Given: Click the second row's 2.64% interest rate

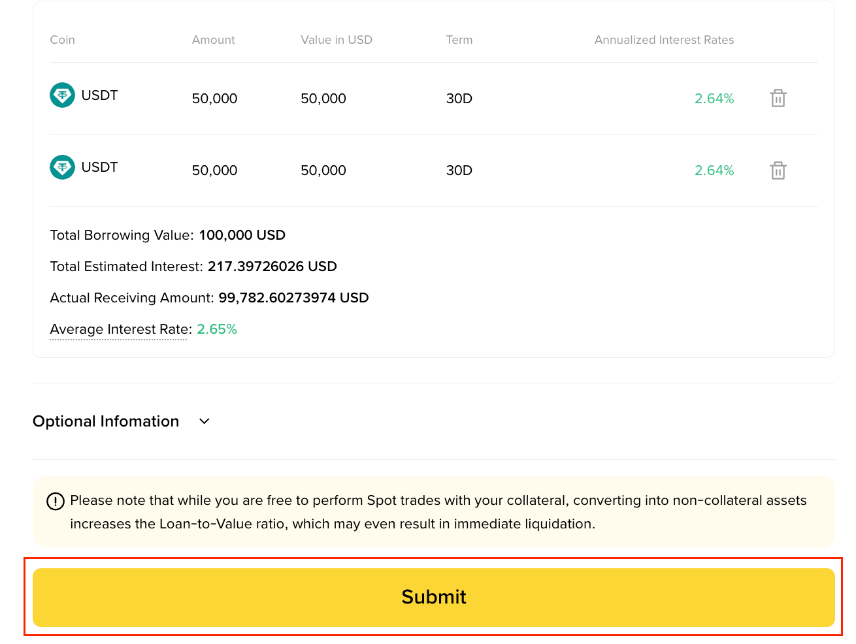Looking at the screenshot, I should pos(714,170).
